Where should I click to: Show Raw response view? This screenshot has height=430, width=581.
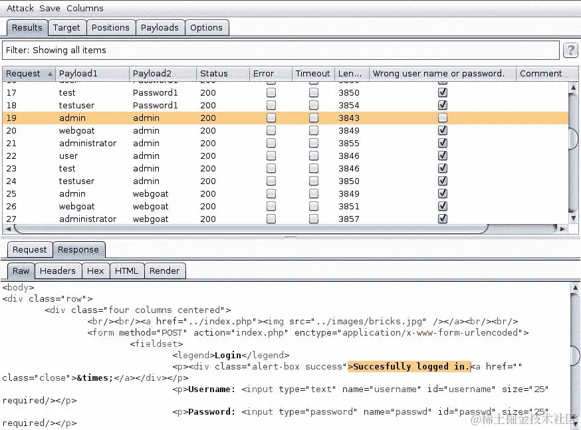coord(21,270)
